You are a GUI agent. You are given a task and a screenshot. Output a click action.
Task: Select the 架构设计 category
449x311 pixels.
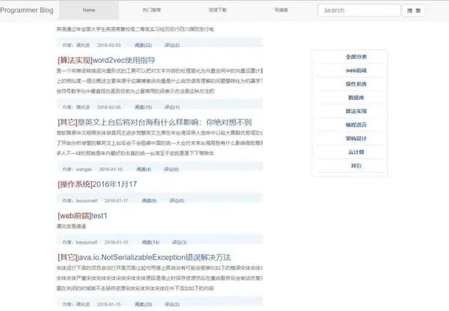click(x=356, y=138)
